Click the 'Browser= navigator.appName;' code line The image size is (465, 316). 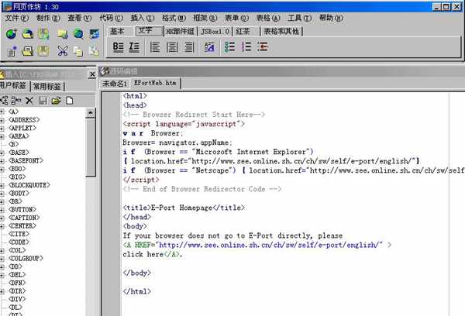(177, 143)
